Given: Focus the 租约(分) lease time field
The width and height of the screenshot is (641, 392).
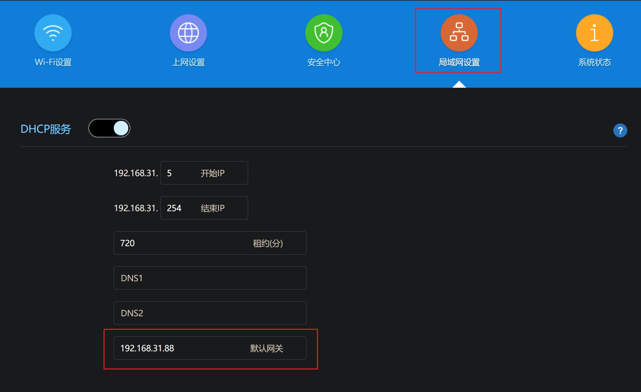Looking at the screenshot, I should pos(210,243).
